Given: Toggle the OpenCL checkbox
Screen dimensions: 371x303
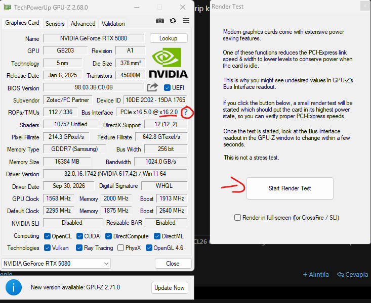Looking at the screenshot, I should pos(47,236).
